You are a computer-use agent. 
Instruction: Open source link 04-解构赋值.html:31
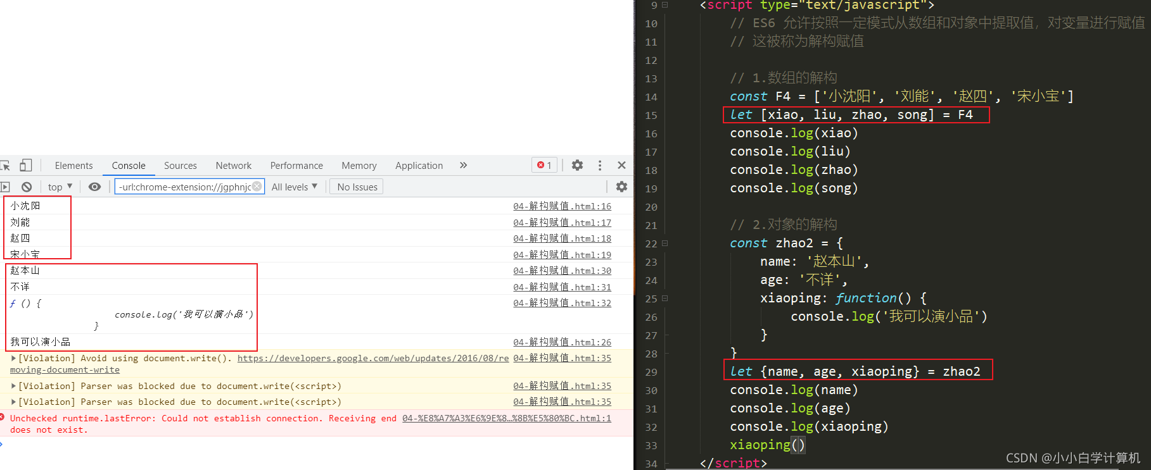pyautogui.click(x=563, y=287)
